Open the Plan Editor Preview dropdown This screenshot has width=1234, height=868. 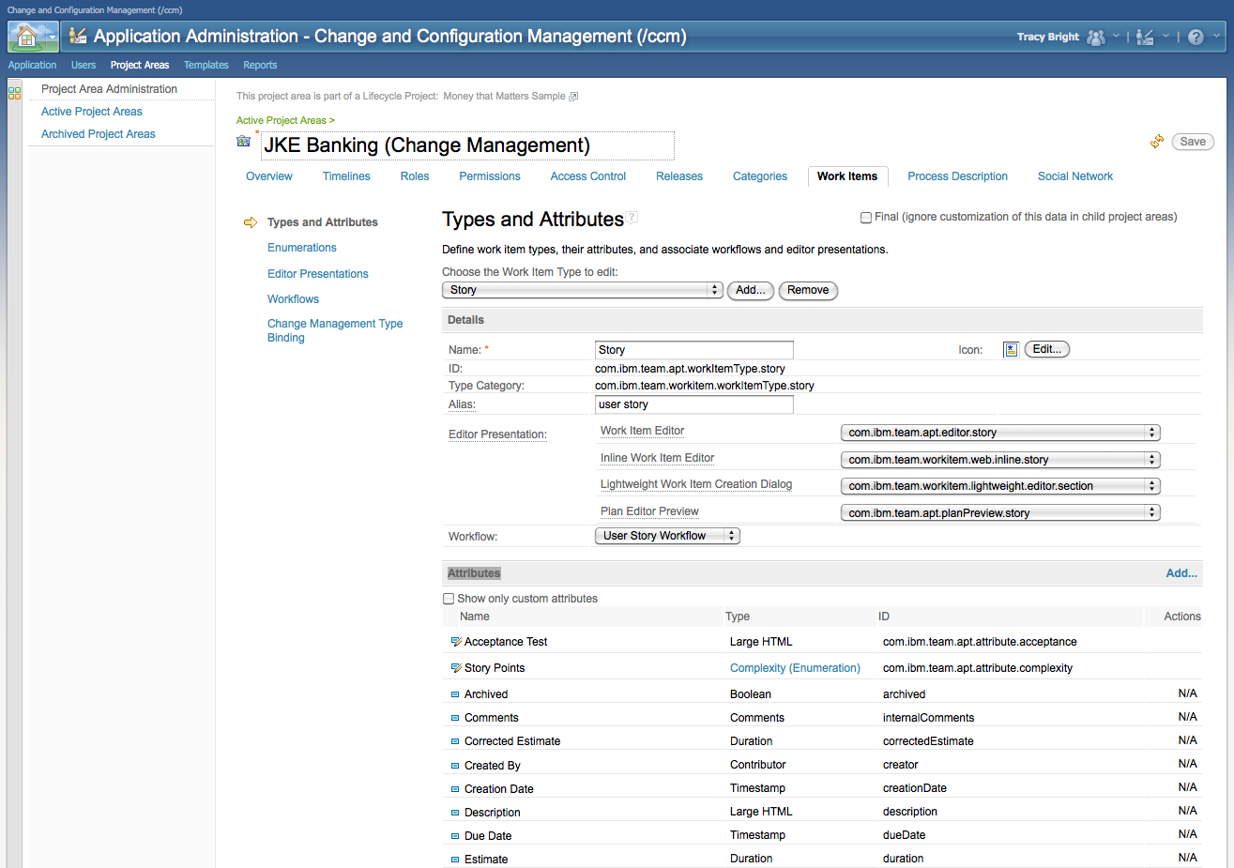[1000, 513]
